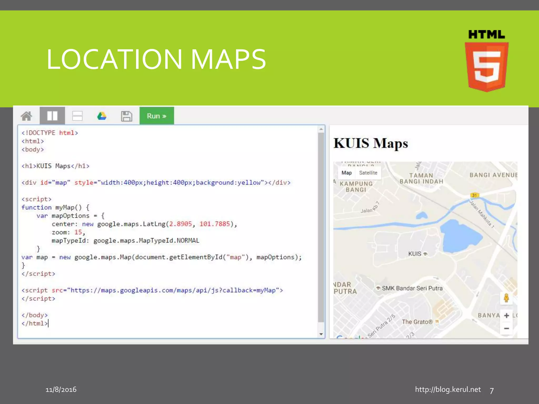The image size is (539, 404).
Task: Click http://blog.kerul.net footer link
Action: coord(448,389)
